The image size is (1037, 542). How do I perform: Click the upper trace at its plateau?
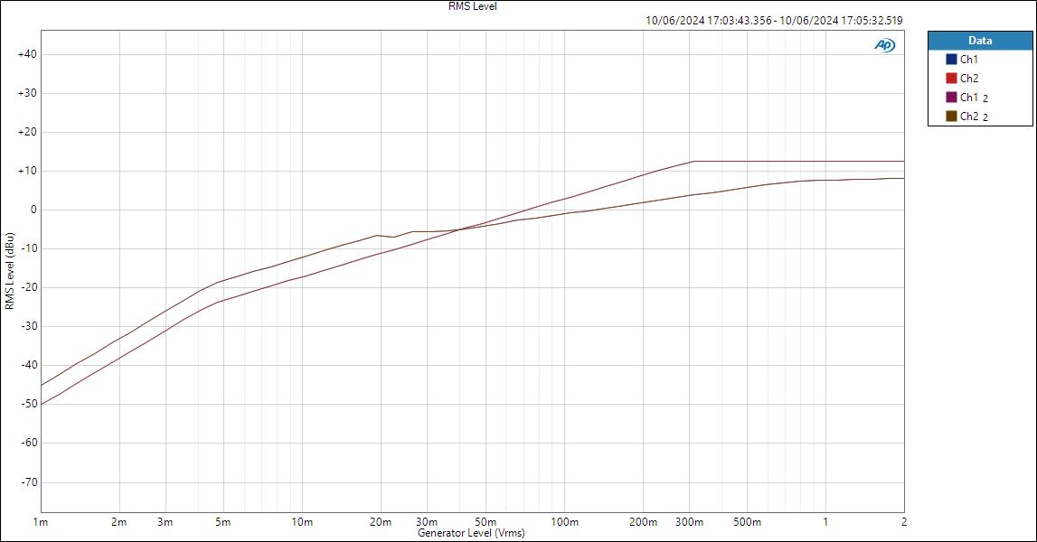tap(796, 161)
